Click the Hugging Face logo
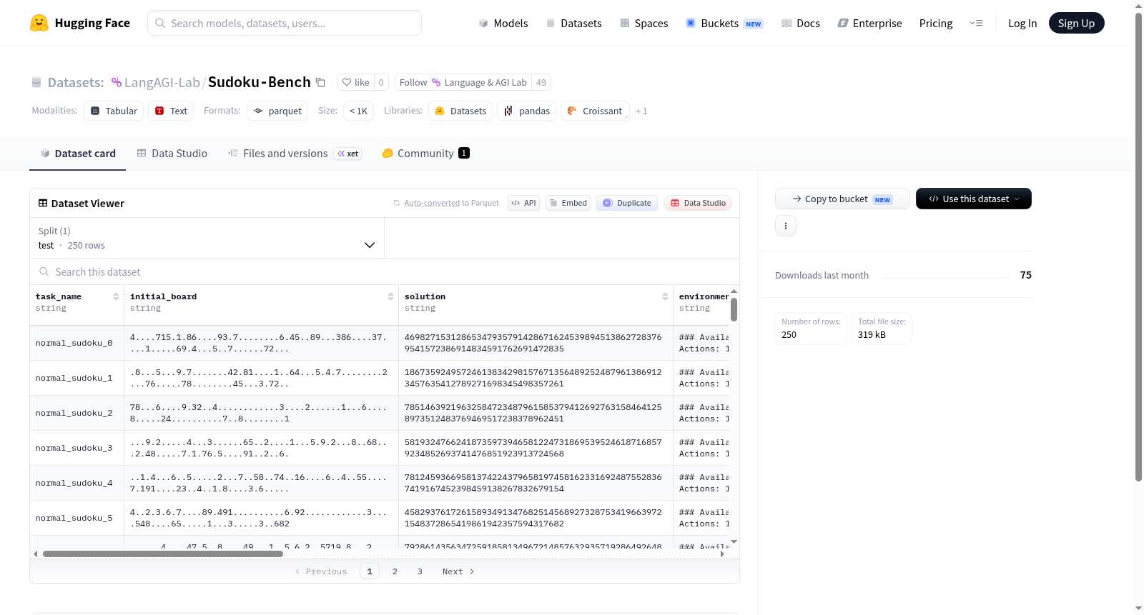The width and height of the screenshot is (1144, 615). (x=79, y=23)
